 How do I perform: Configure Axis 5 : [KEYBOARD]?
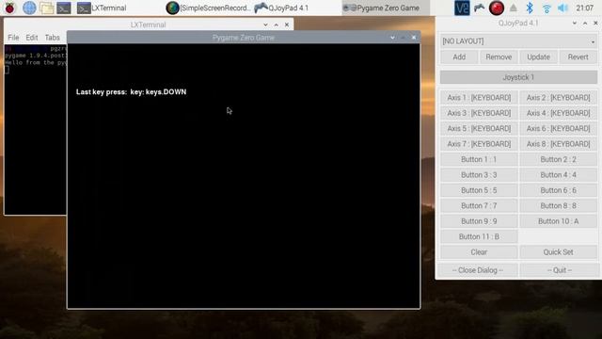(479, 128)
